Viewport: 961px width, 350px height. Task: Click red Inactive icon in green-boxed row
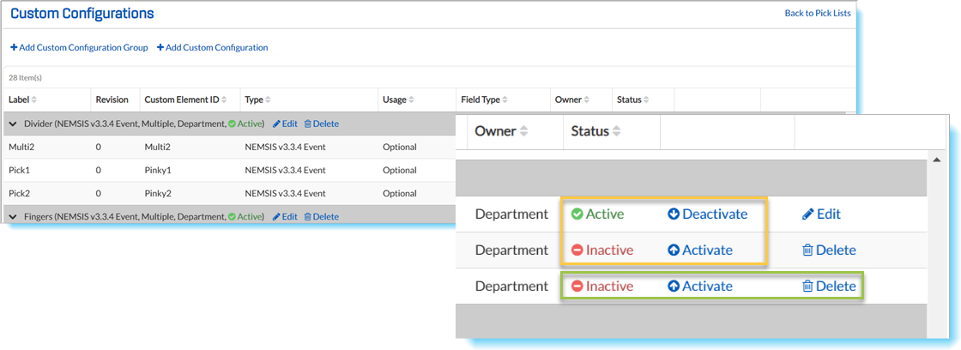tap(577, 287)
